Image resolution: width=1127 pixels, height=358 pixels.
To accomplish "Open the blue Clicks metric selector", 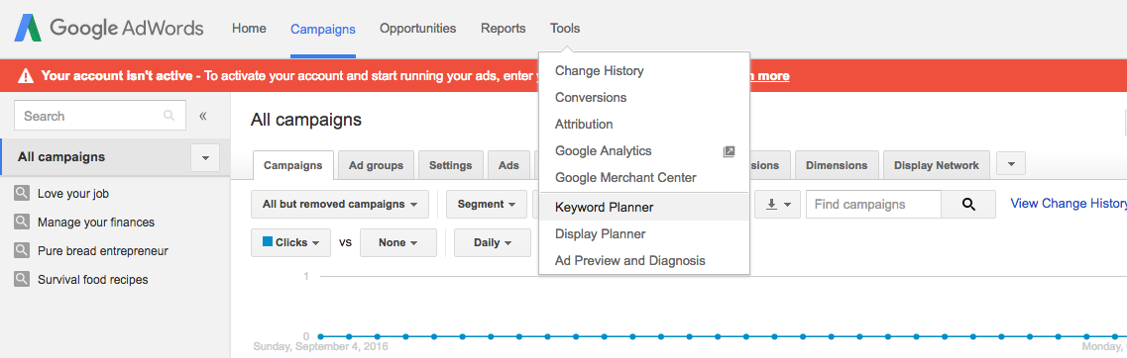I will click(x=291, y=242).
